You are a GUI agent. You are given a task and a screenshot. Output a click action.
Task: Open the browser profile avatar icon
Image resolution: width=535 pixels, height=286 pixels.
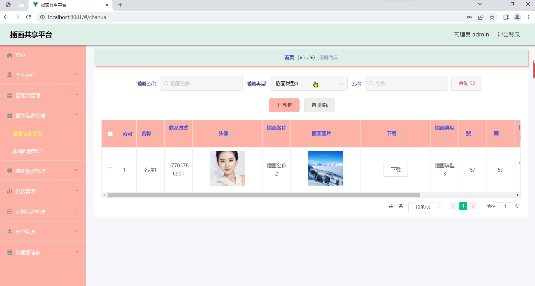[517, 17]
